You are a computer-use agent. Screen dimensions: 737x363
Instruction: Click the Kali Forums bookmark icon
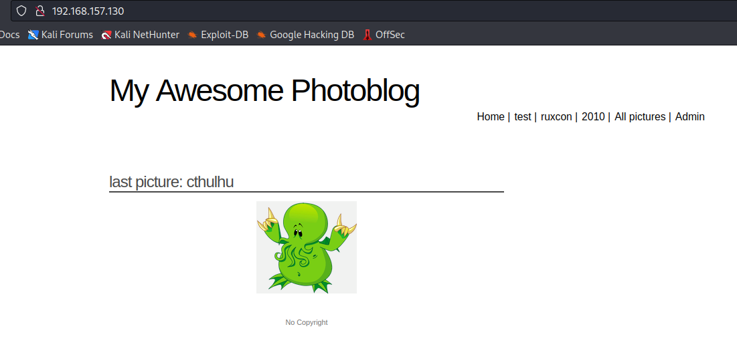[x=33, y=35]
